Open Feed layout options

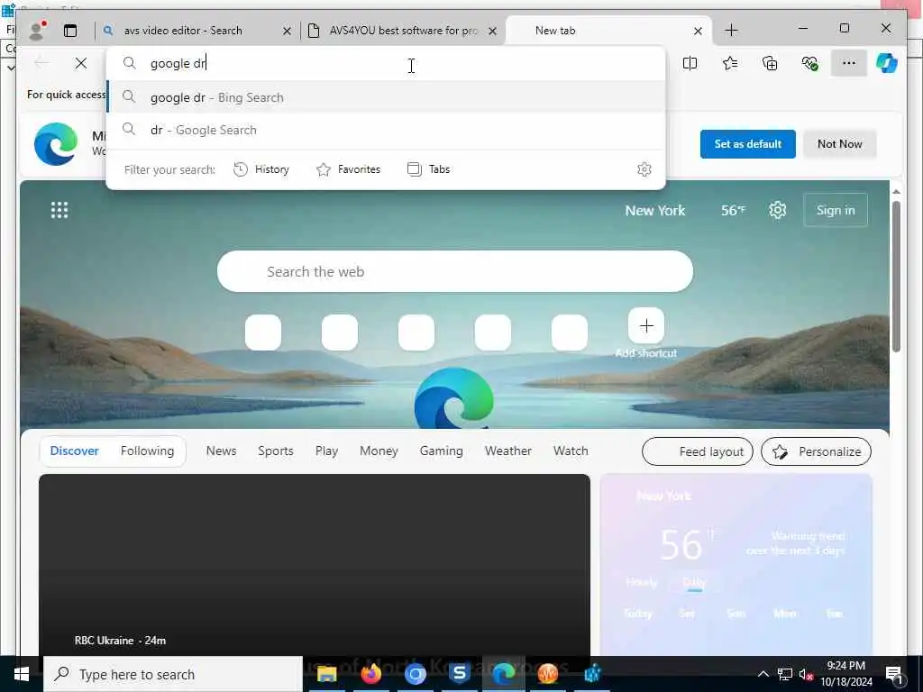(x=697, y=451)
